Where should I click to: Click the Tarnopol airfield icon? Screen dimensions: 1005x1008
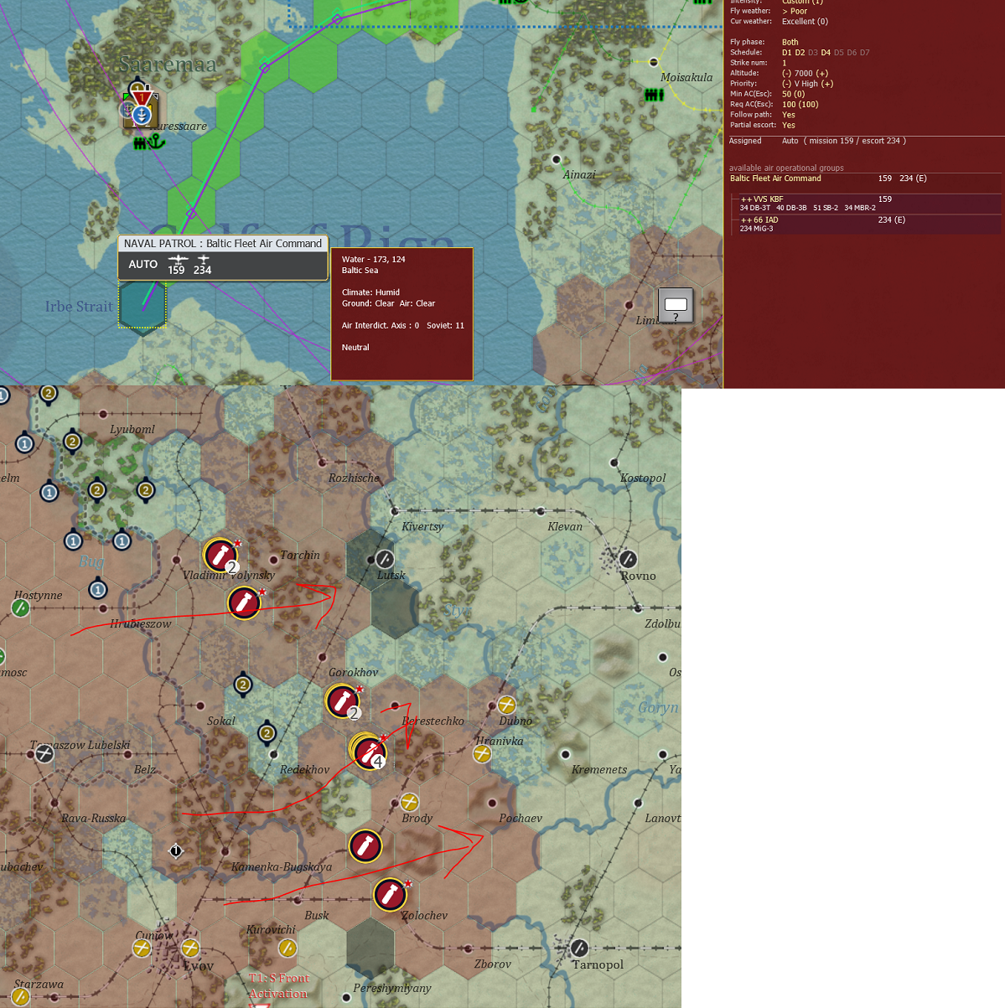[x=579, y=948]
